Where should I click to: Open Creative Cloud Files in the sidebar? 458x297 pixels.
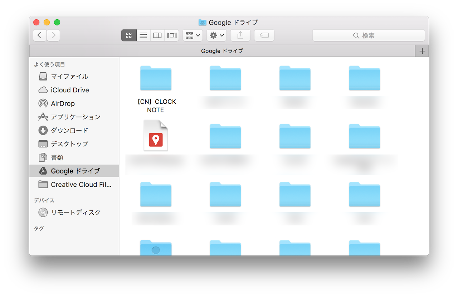(74, 185)
